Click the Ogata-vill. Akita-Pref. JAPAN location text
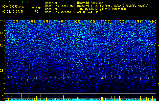 [x=113, y=6]
